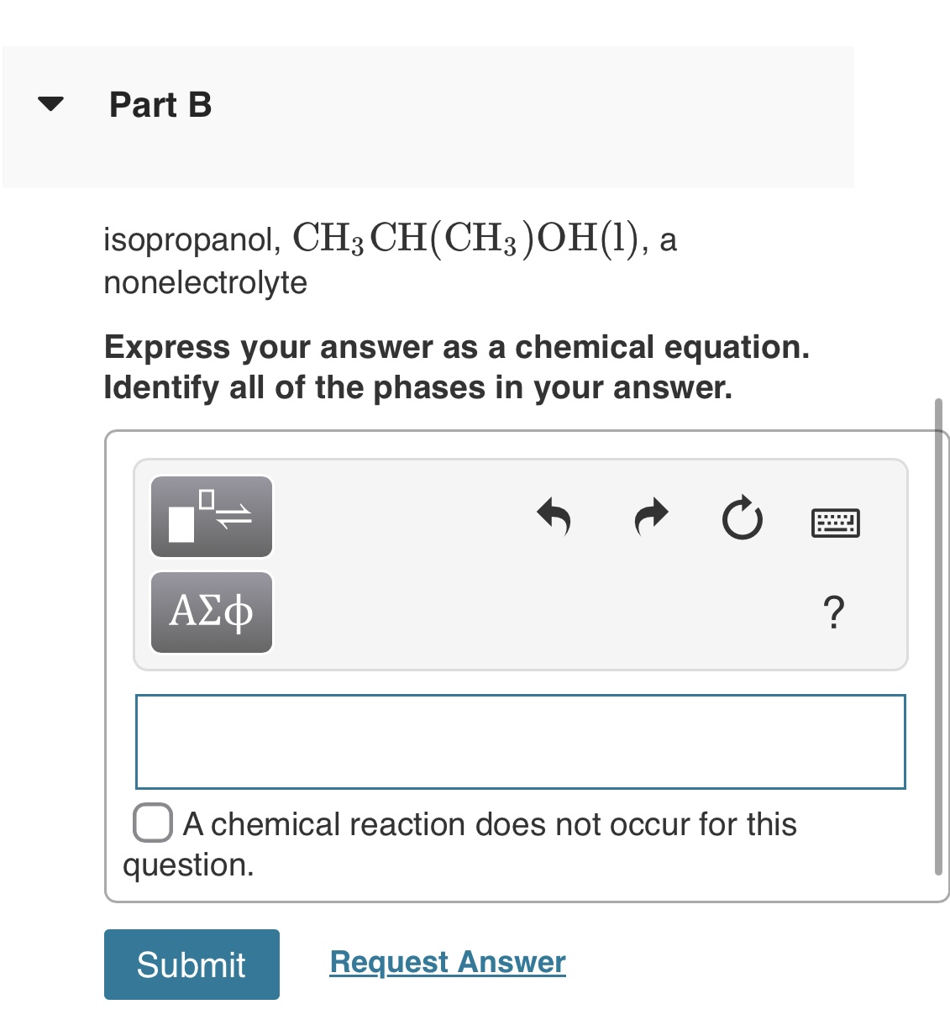Submit your chemical equation answer
This screenshot has height=1020, width=950.
point(191,965)
